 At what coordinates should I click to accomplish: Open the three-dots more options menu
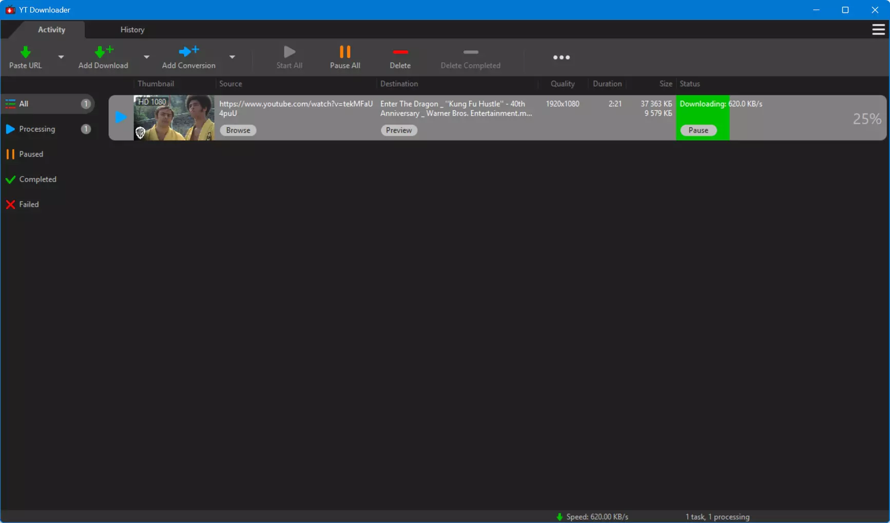[x=562, y=57]
